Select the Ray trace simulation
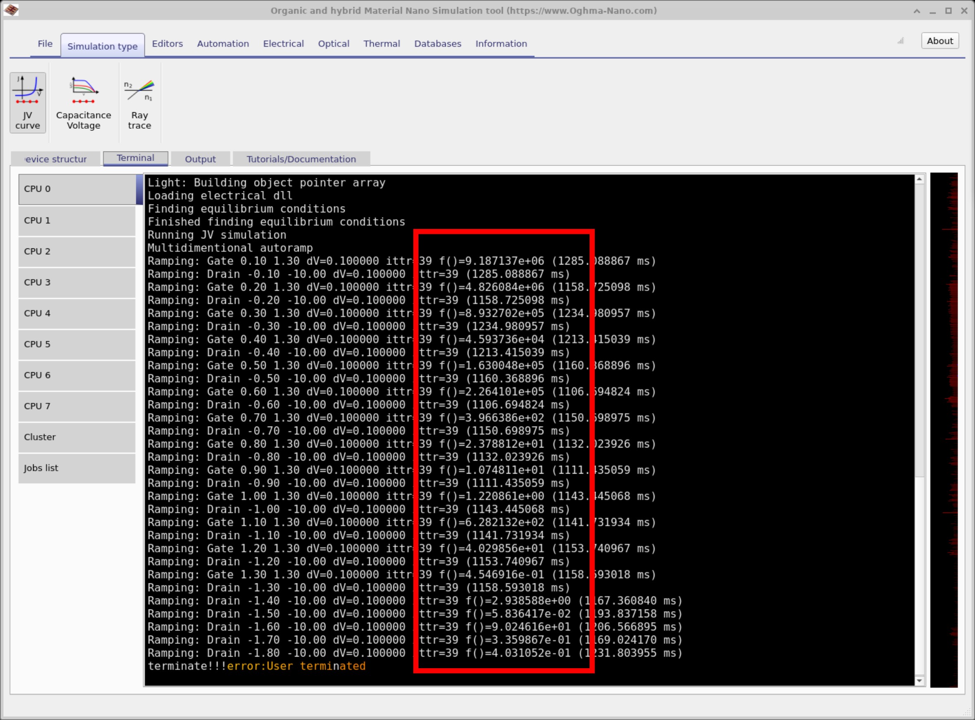Image resolution: width=975 pixels, height=720 pixels. [139, 102]
